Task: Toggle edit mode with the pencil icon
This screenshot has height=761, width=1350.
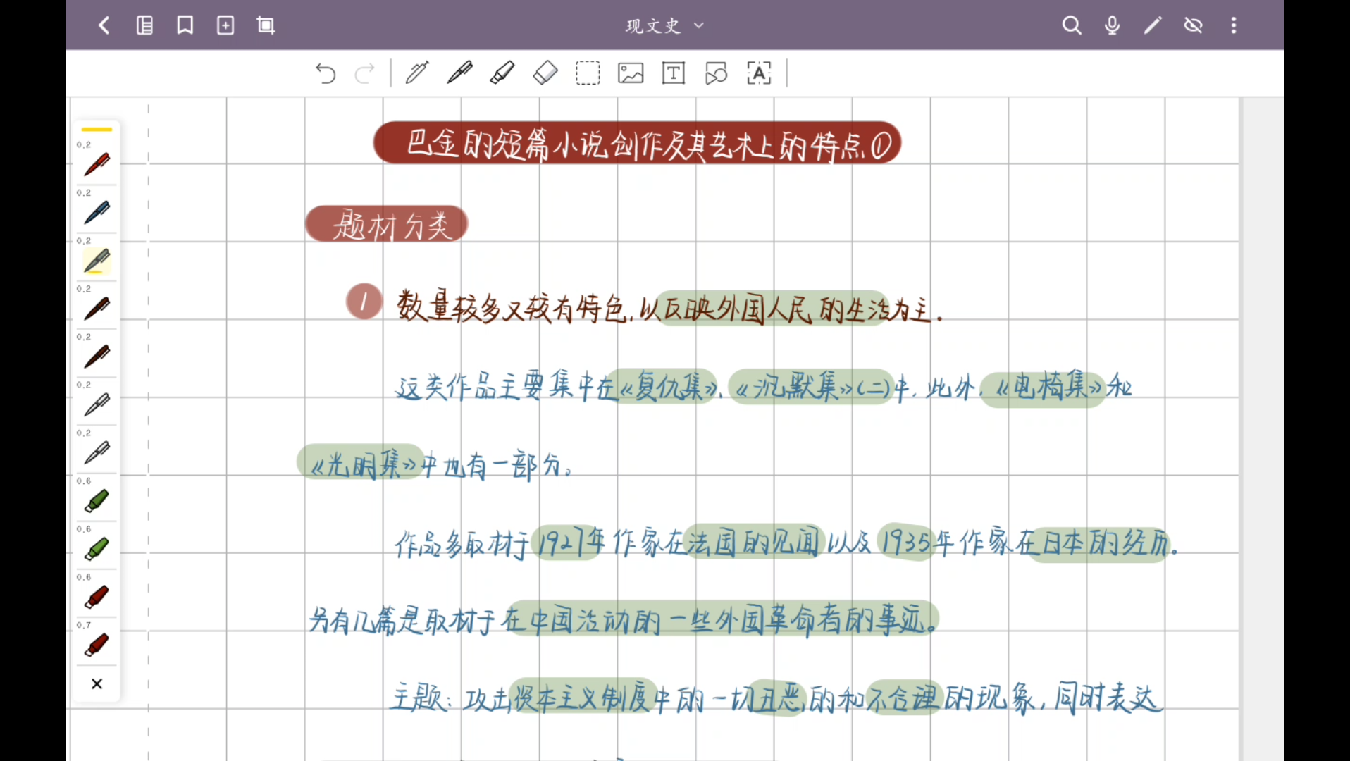Action: tap(1153, 26)
